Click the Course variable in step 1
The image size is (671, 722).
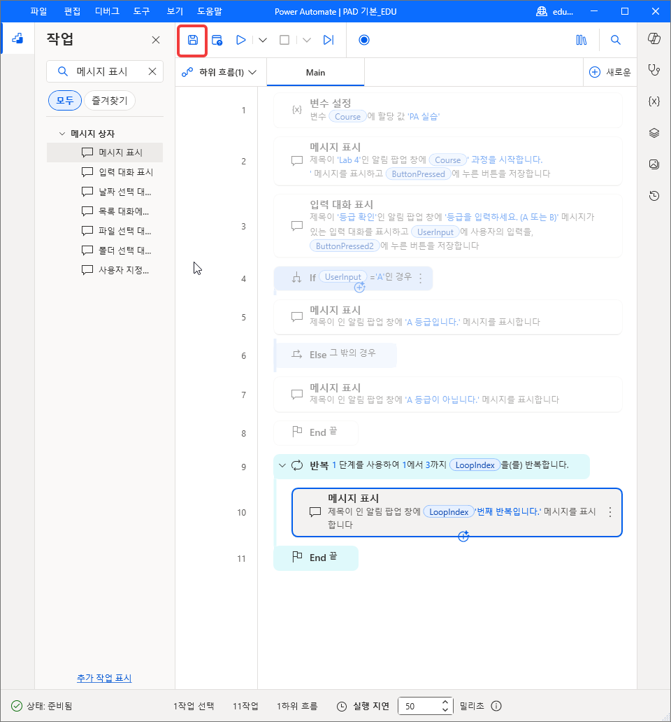(347, 117)
